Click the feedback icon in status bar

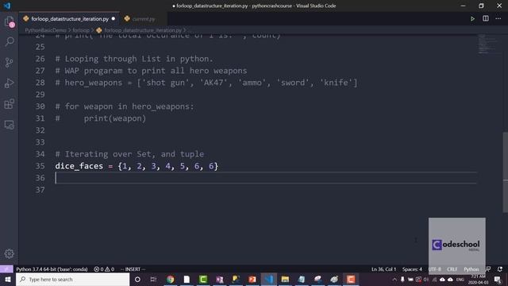488,269
